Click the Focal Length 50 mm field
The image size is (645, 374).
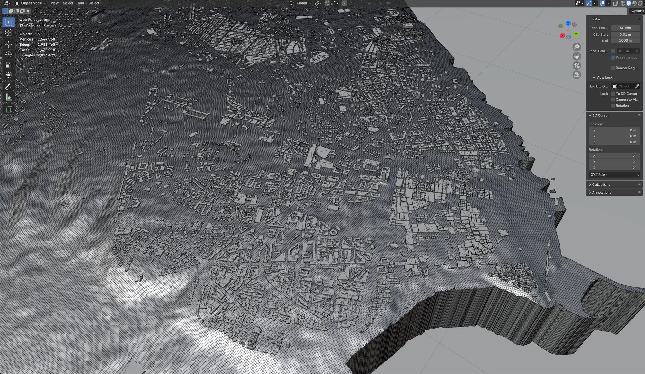click(x=625, y=28)
